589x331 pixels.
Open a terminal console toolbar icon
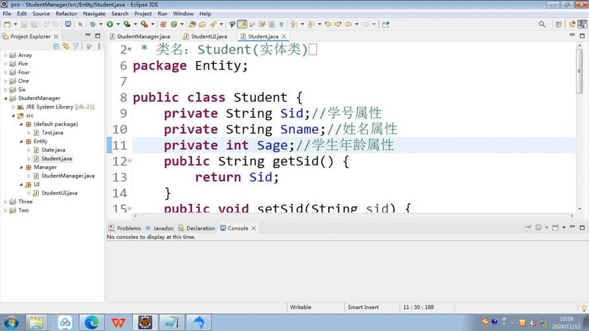click(x=68, y=24)
